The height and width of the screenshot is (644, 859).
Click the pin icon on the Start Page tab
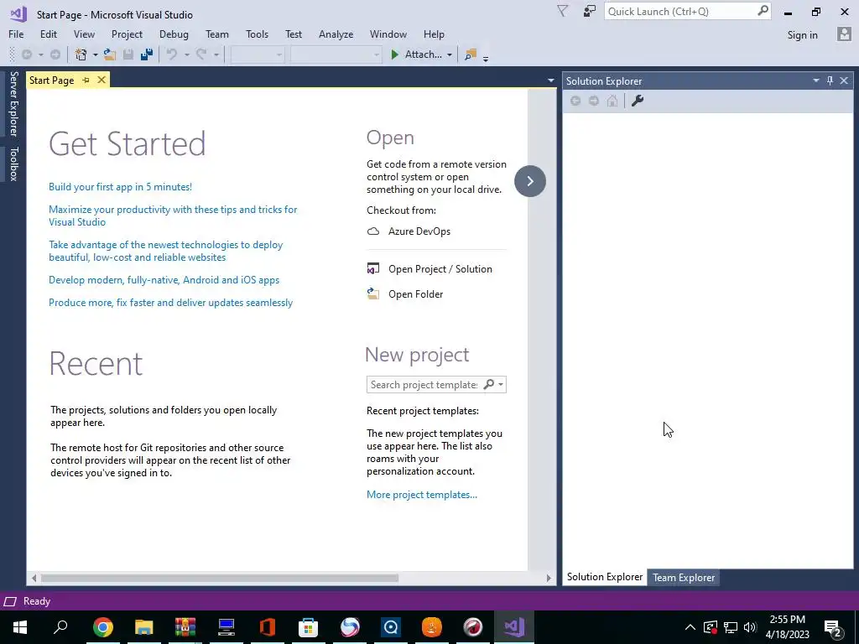[x=86, y=80]
